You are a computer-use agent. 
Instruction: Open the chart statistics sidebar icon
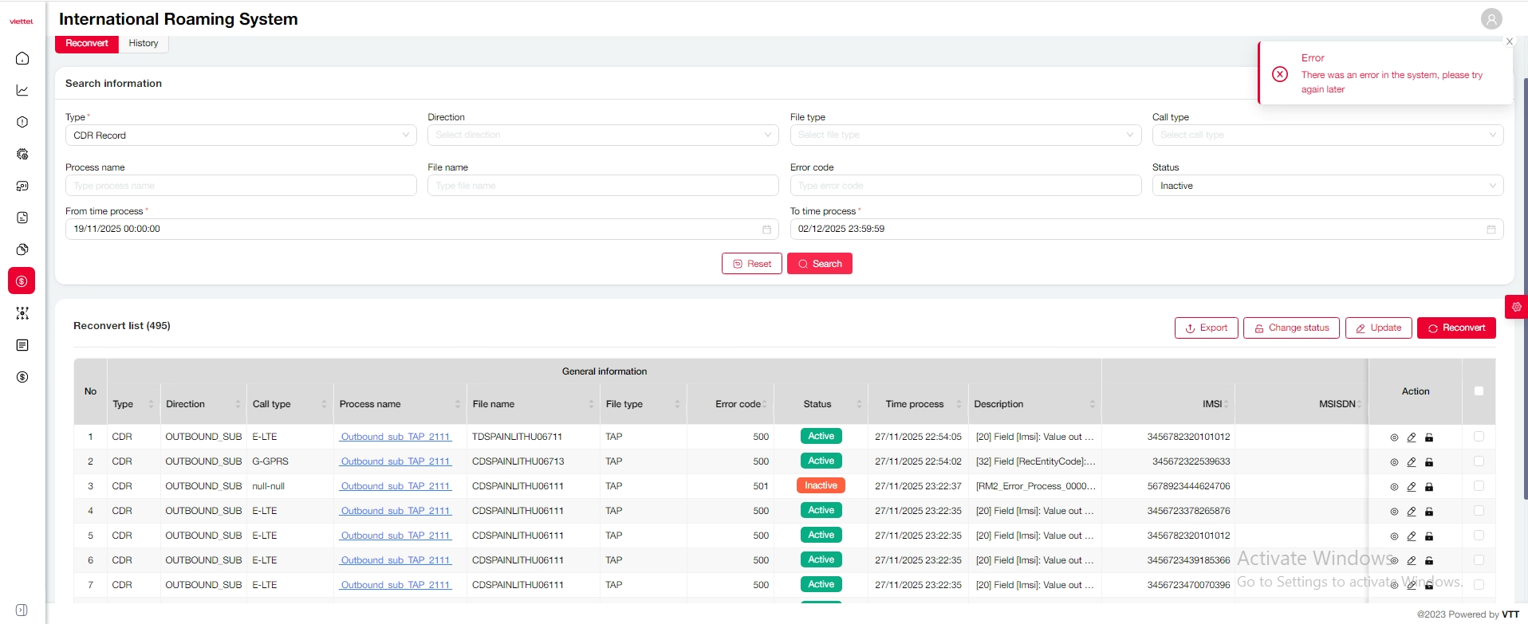point(22,90)
